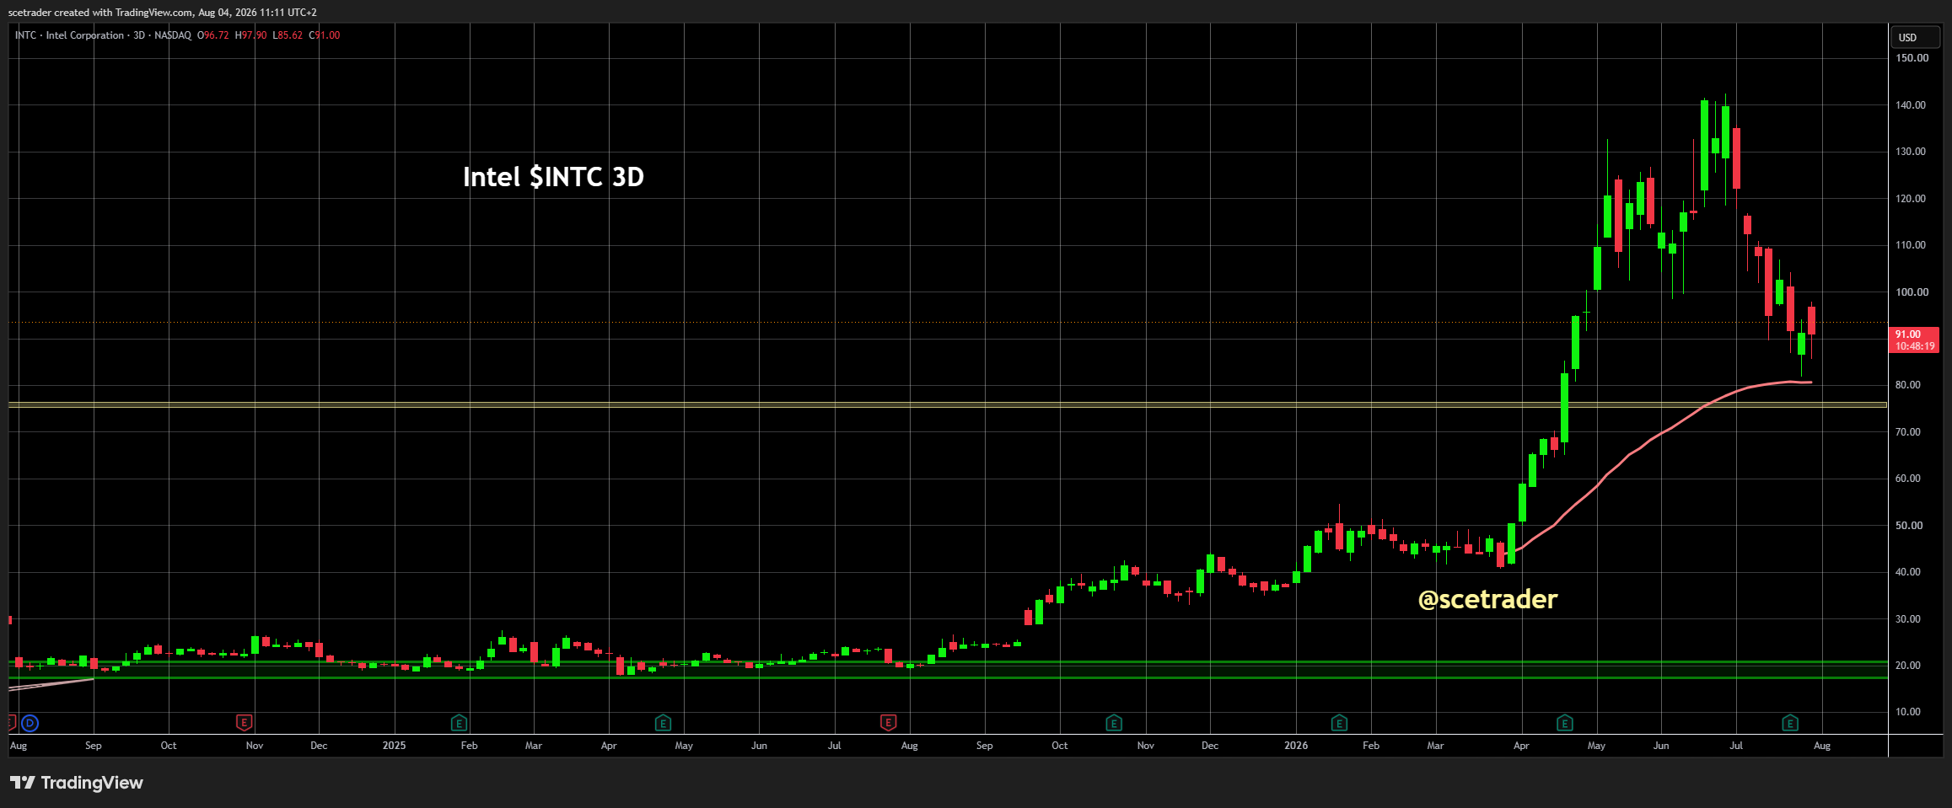Click the '150.00' price axis label

tap(1912, 58)
